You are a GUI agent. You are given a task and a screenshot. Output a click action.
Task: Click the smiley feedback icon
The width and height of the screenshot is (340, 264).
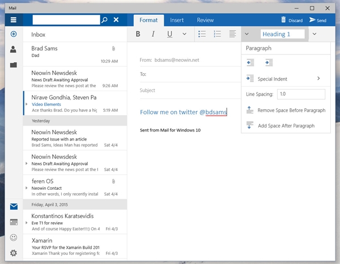pos(14,237)
